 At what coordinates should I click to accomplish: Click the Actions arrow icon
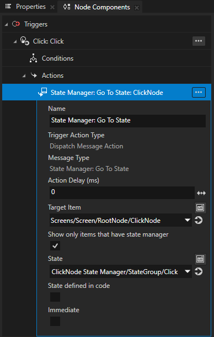[x=34, y=75]
